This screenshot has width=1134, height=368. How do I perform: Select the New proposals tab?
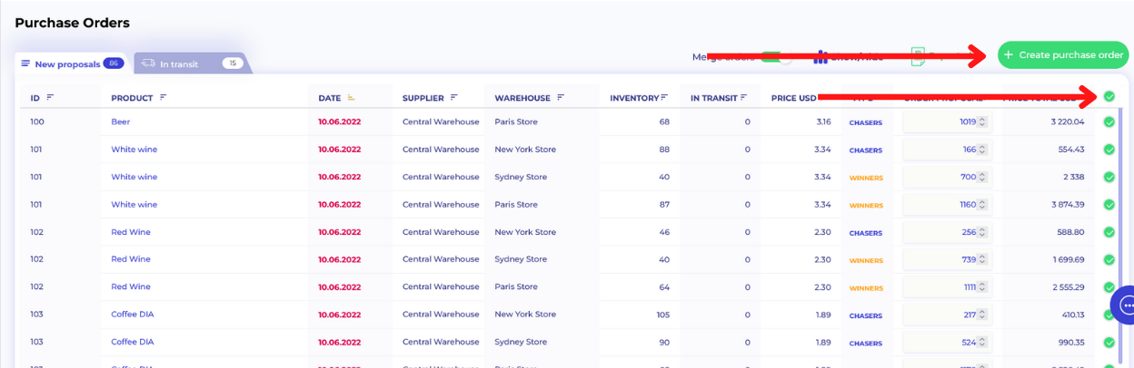click(72, 63)
